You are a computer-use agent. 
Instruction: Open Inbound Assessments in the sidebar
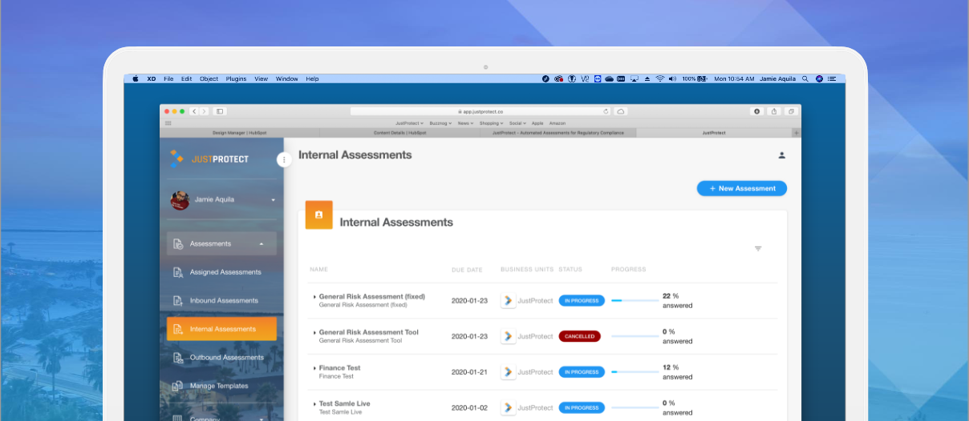(224, 301)
